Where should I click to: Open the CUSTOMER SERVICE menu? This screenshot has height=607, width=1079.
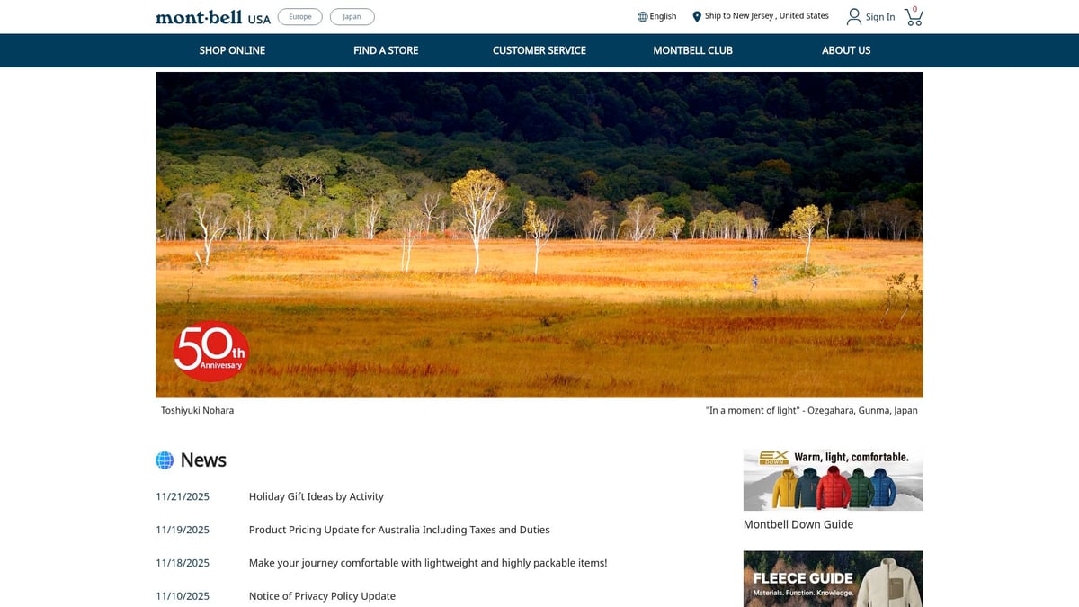[x=539, y=50]
